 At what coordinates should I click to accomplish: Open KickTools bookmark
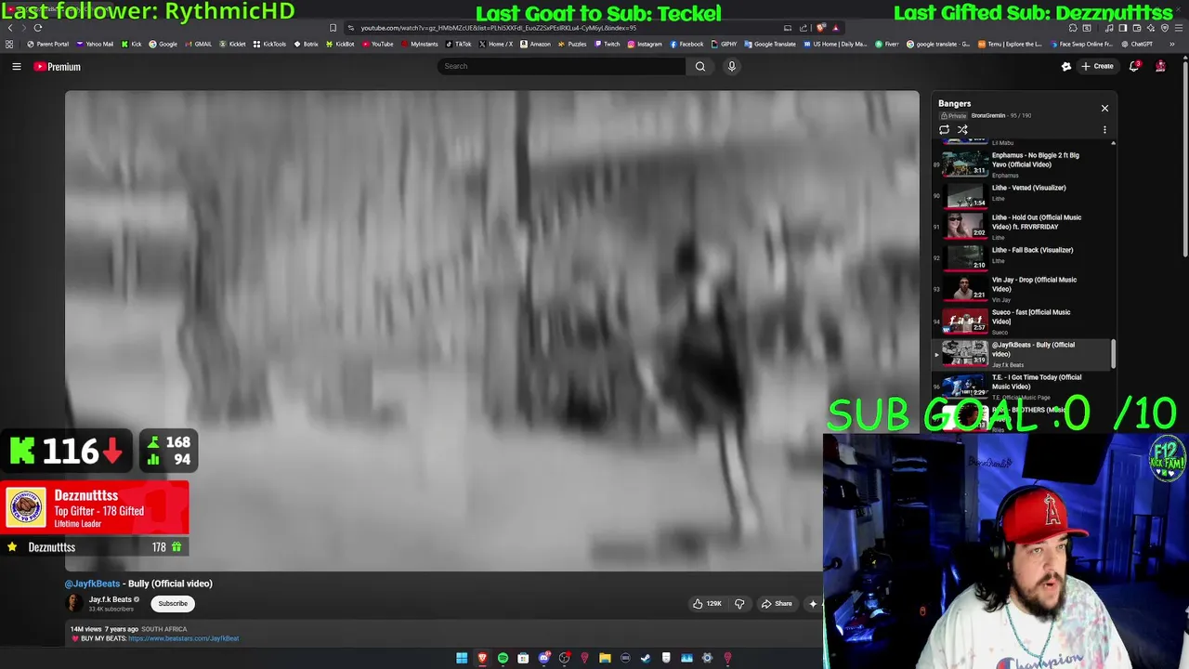(269, 44)
